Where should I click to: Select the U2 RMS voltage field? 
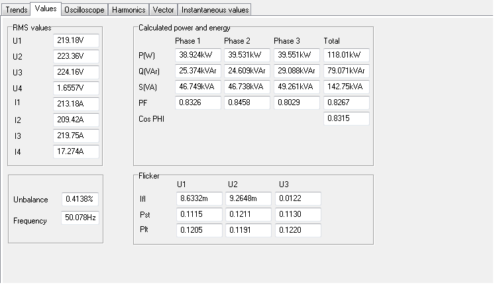click(x=76, y=56)
